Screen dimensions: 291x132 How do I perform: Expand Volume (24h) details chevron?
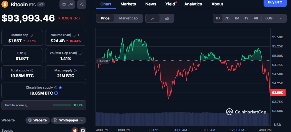pyautogui.click(x=79, y=35)
